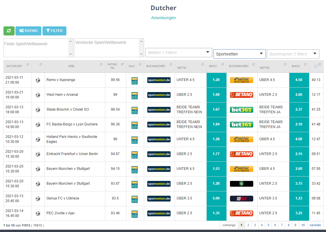Open calculator for Genua FC v Udinese
Screen dimensions: 326x232
tap(134, 199)
